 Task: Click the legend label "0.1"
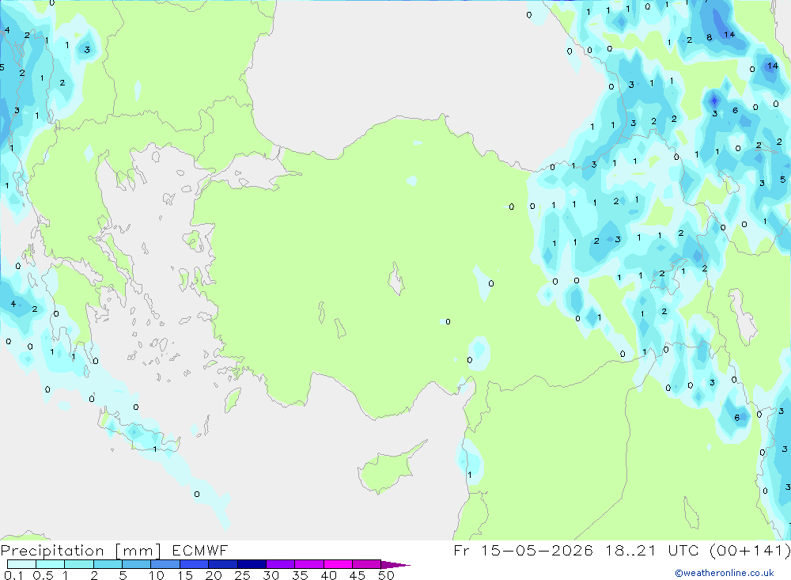(13, 575)
